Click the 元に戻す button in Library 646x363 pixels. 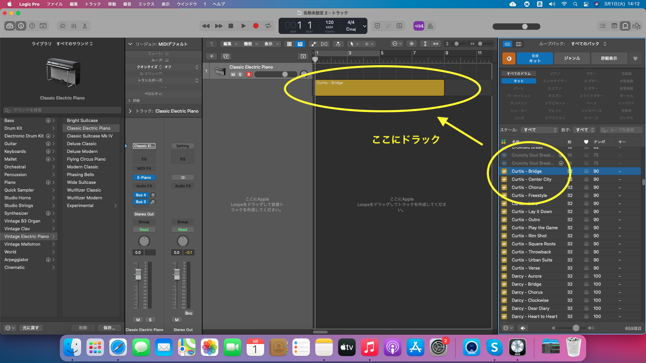31,328
